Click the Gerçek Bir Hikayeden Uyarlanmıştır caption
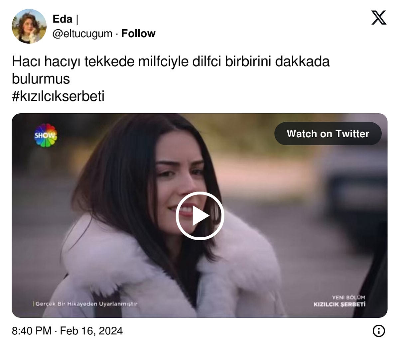The image size is (399, 351). (x=85, y=304)
